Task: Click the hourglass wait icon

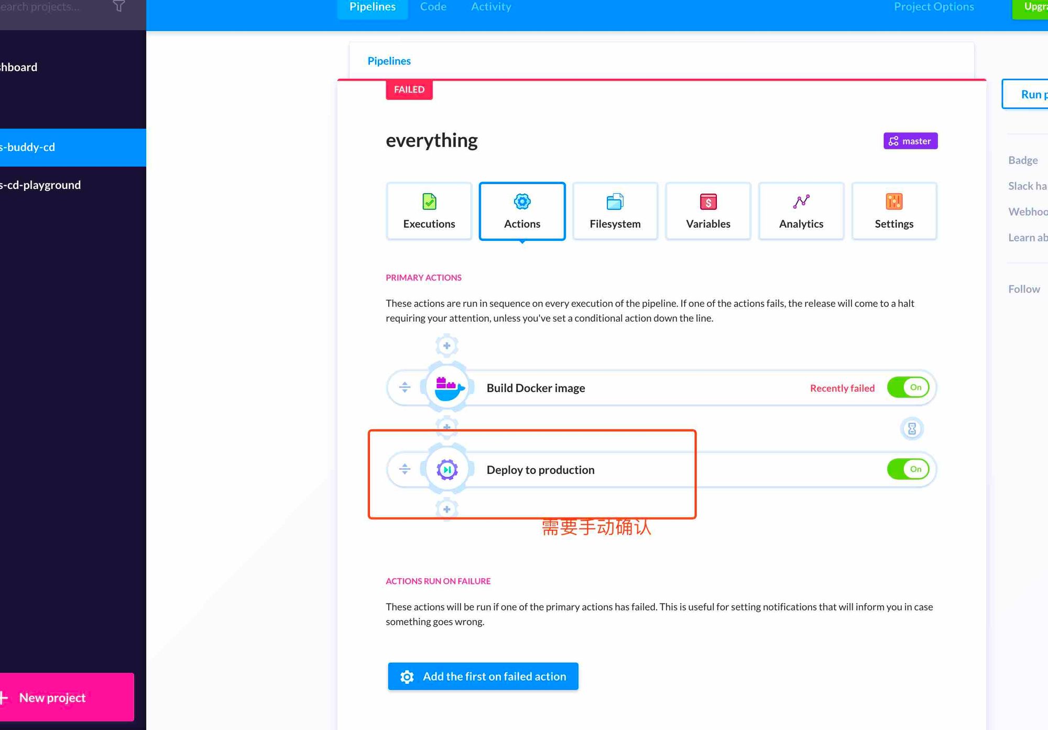Action: pyautogui.click(x=912, y=429)
